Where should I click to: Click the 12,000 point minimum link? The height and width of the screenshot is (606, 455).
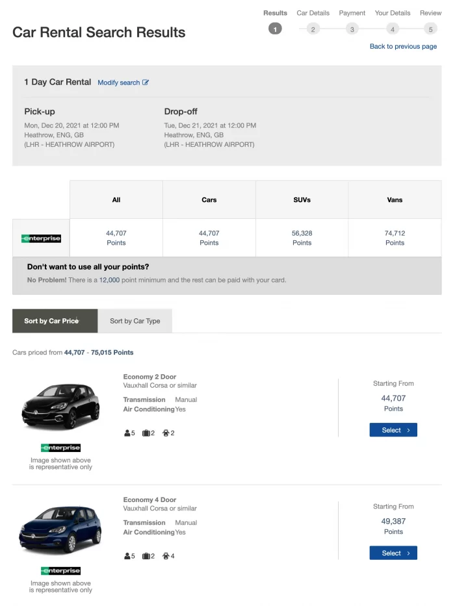[109, 280]
